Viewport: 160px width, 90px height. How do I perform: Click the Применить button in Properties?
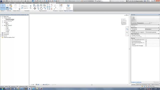point(156,82)
